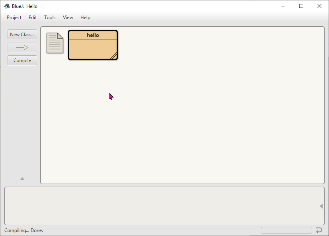
Task: Open the Help menu
Action: coord(85,18)
